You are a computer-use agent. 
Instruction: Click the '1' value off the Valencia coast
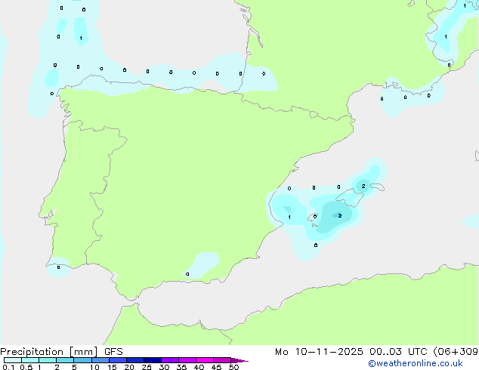[289, 217]
